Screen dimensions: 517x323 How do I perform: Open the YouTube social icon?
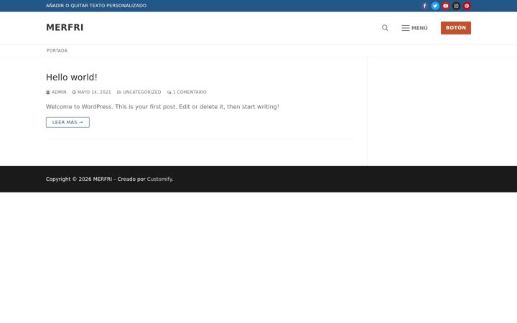(445, 6)
